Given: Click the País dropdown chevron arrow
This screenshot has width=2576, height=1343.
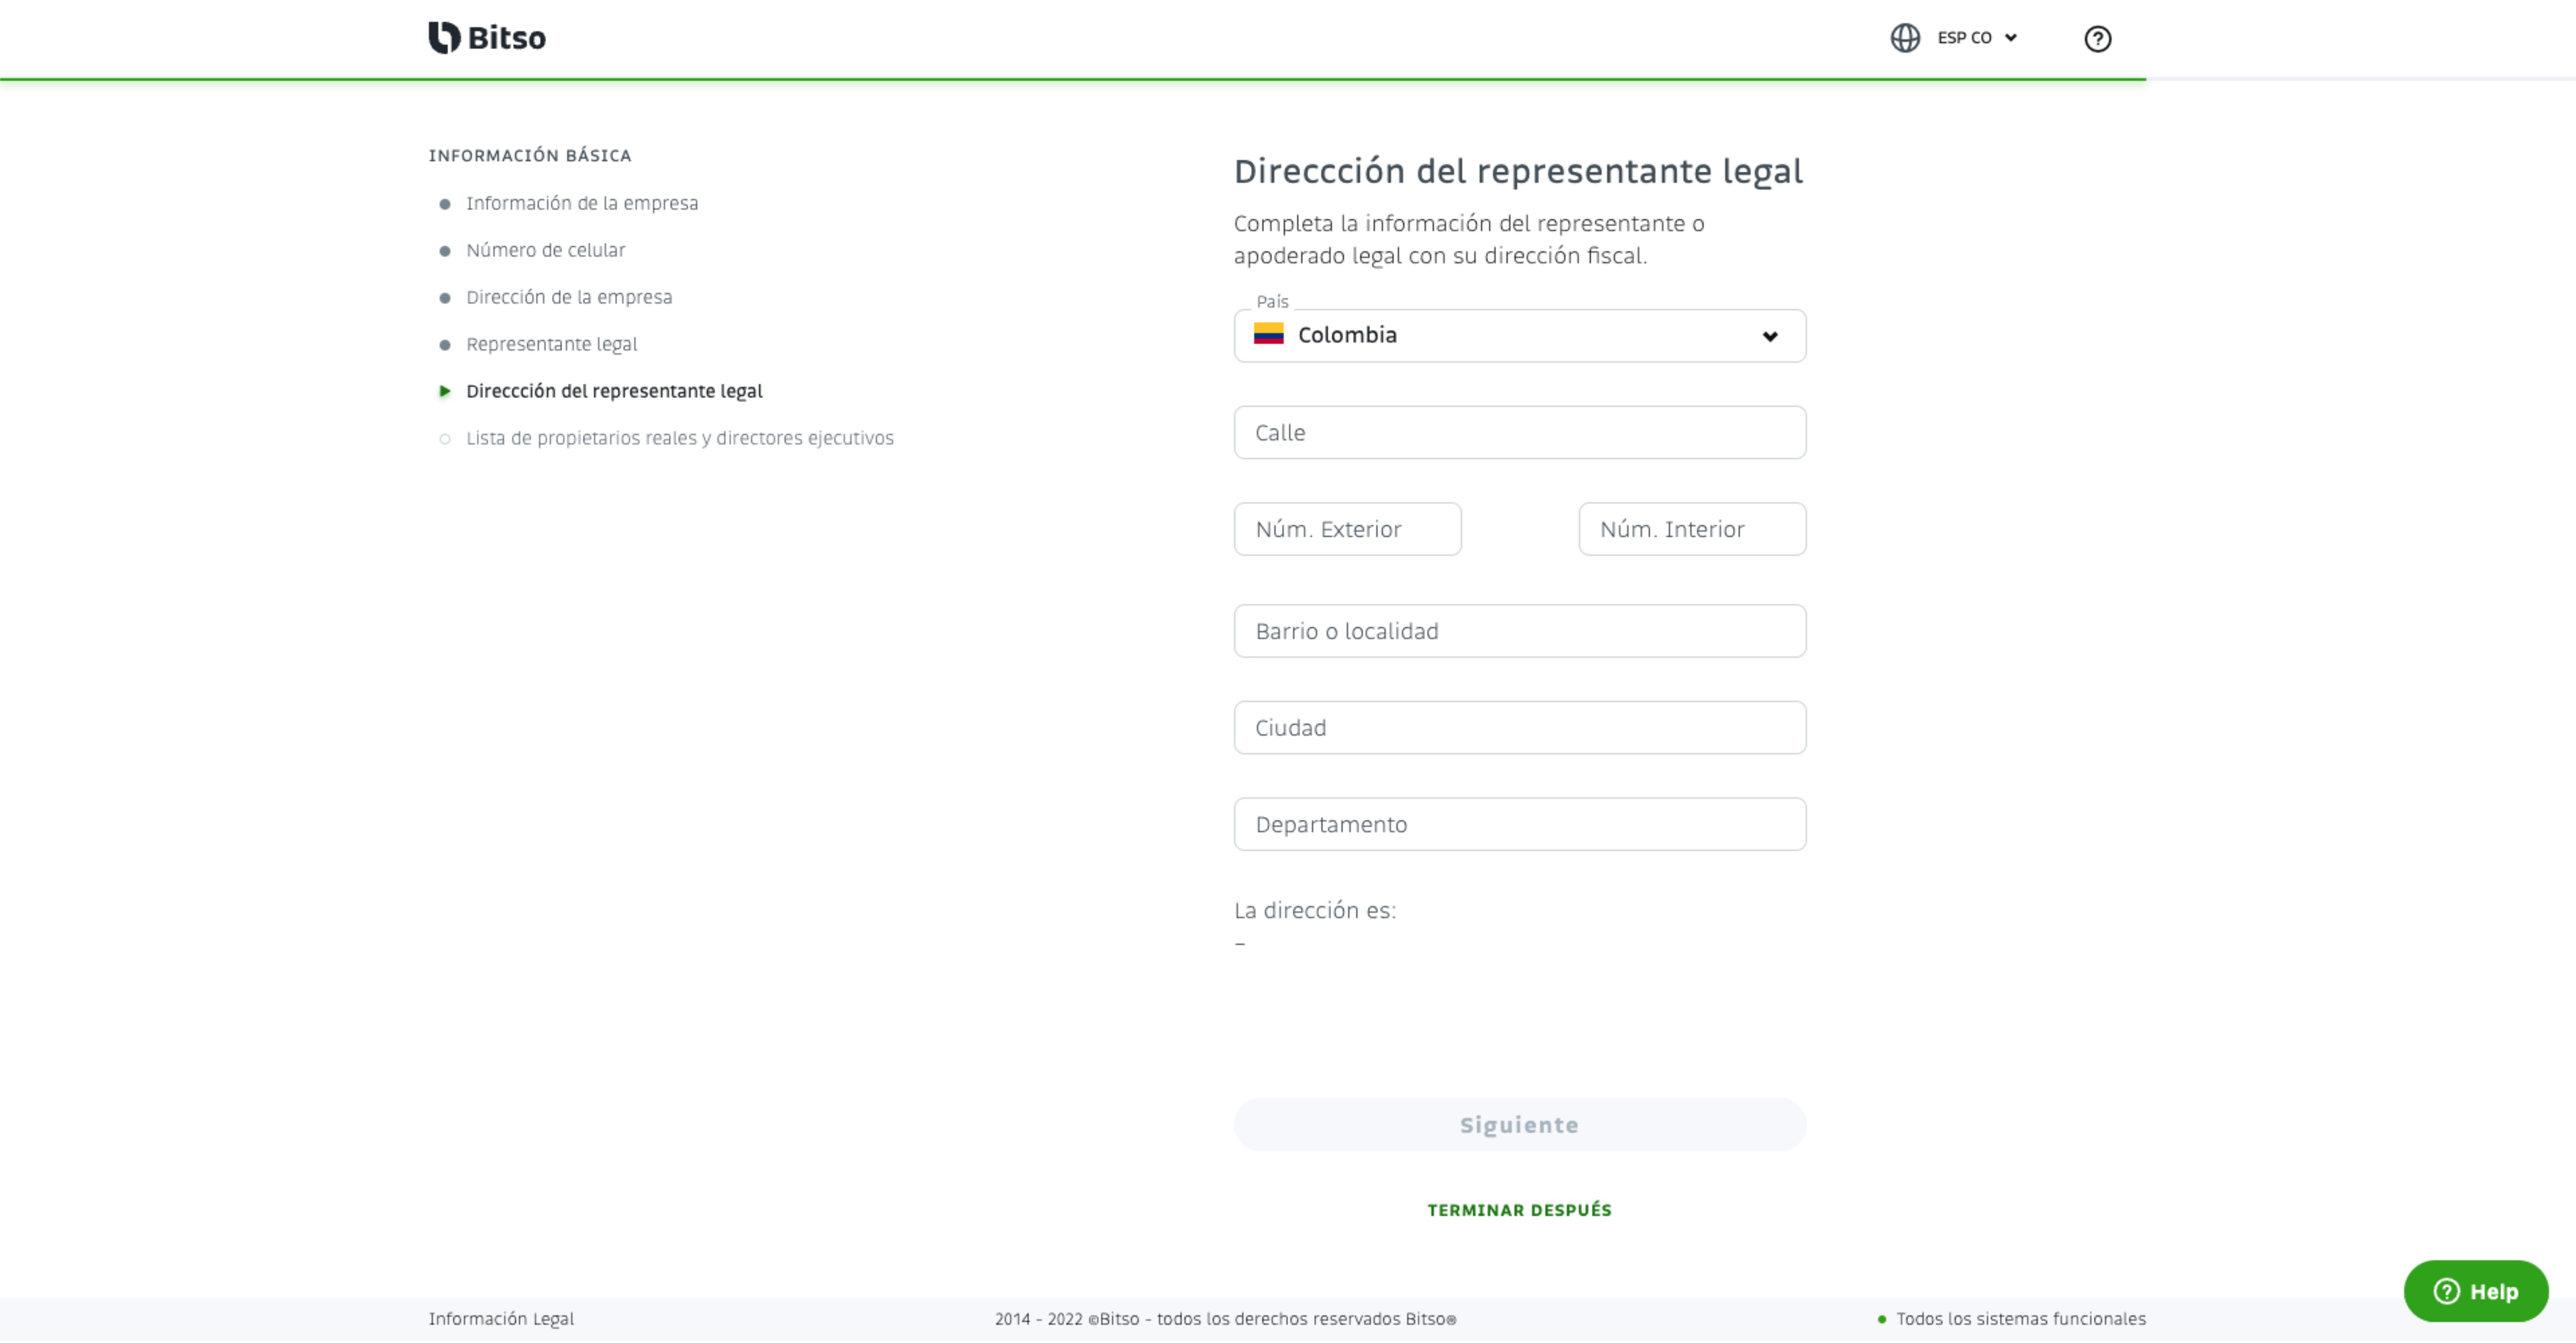Looking at the screenshot, I should pos(1769,337).
